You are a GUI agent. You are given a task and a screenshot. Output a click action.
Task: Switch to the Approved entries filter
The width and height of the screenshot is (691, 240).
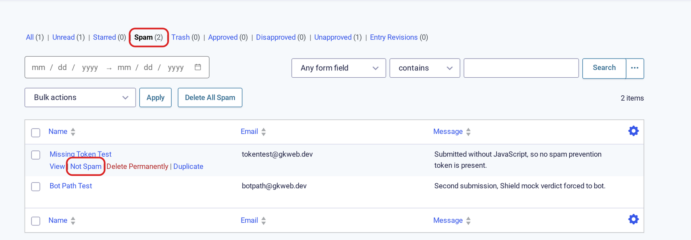223,37
